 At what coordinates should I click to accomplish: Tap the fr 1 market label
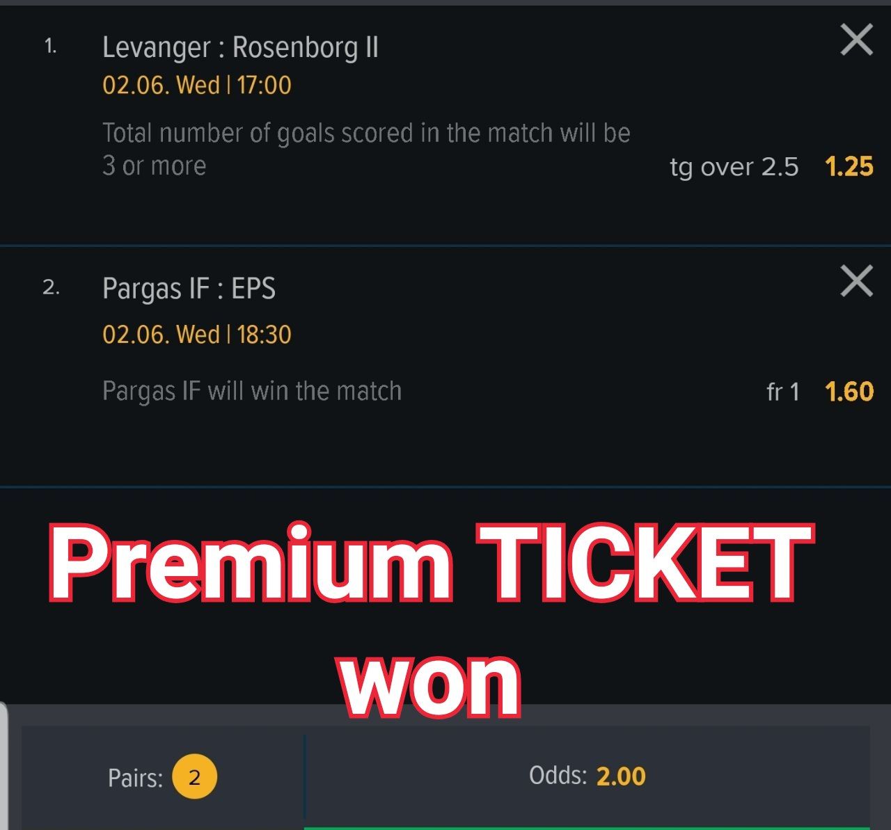[x=782, y=392]
